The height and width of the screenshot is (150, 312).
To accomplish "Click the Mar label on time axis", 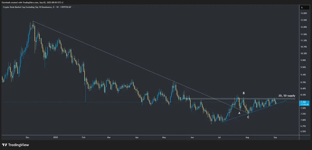I will tap(109, 137).
